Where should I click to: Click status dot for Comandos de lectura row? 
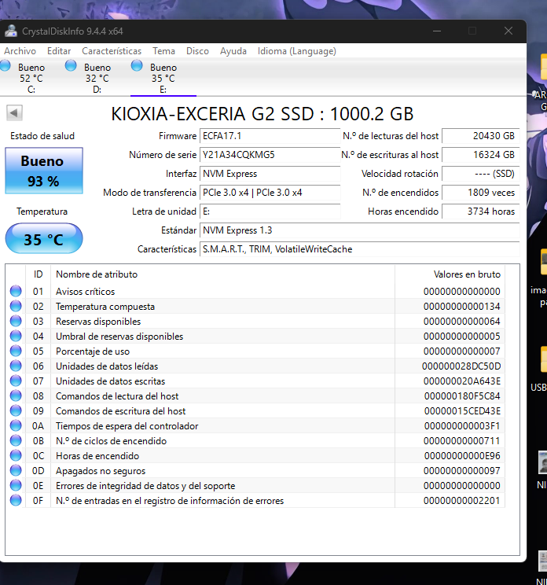(16, 396)
